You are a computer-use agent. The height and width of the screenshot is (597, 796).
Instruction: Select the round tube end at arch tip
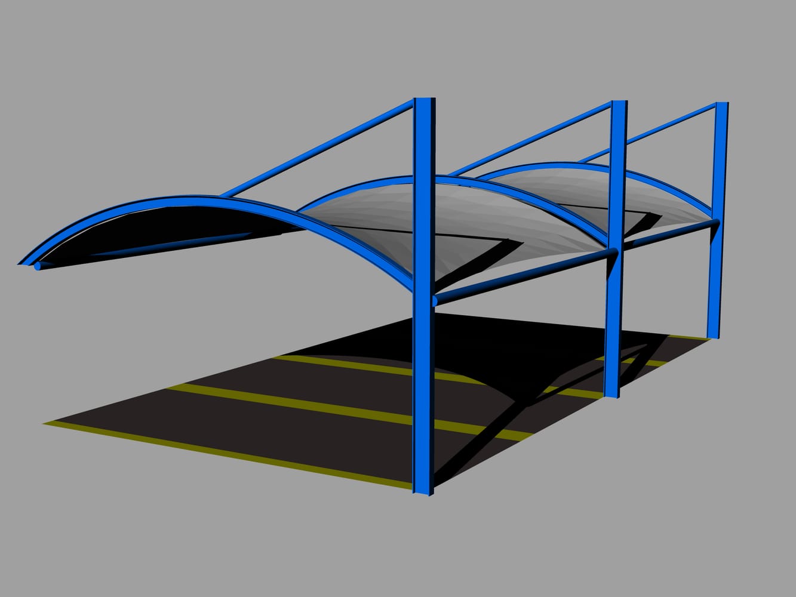tap(38, 267)
